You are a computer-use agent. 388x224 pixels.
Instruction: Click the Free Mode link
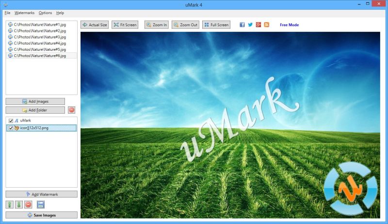pyautogui.click(x=289, y=25)
